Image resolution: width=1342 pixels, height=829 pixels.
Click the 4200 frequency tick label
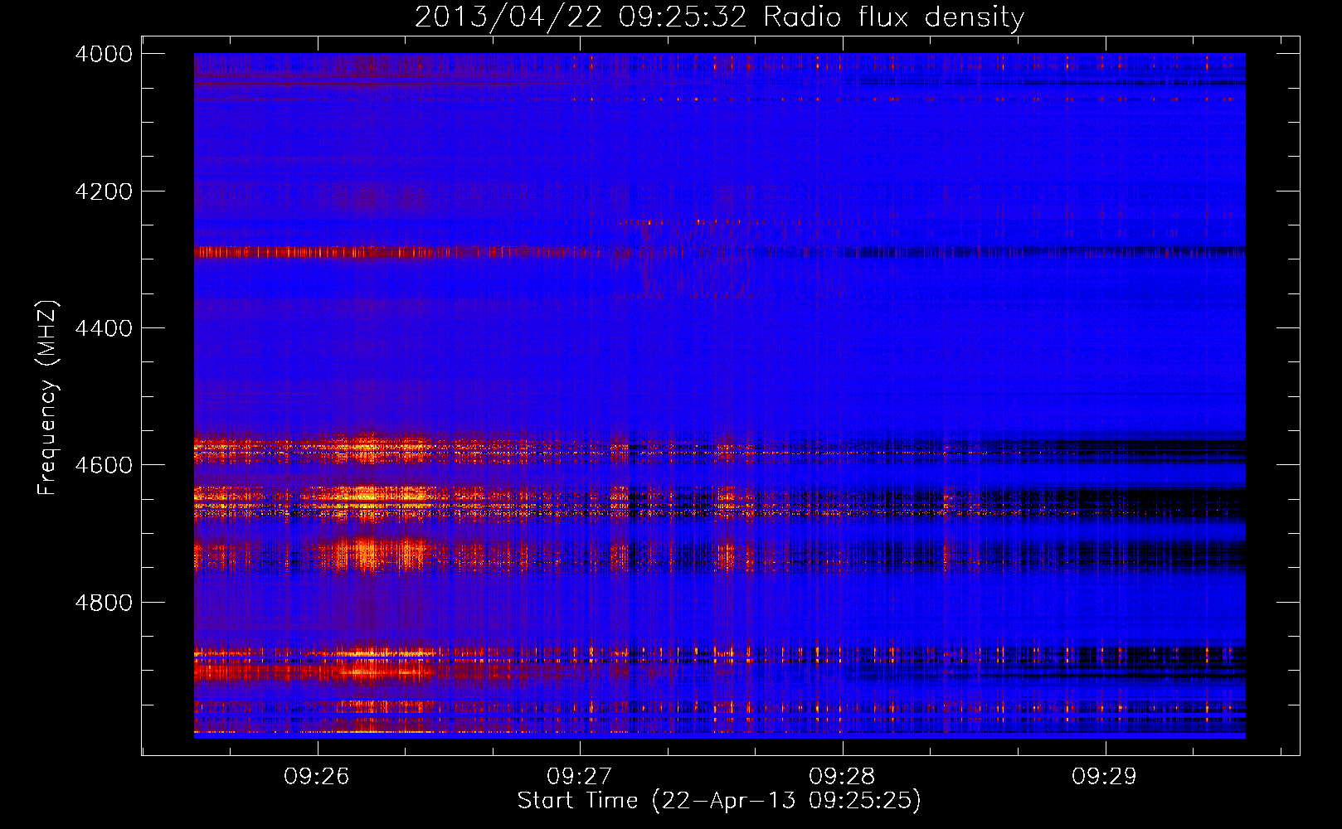(103, 191)
